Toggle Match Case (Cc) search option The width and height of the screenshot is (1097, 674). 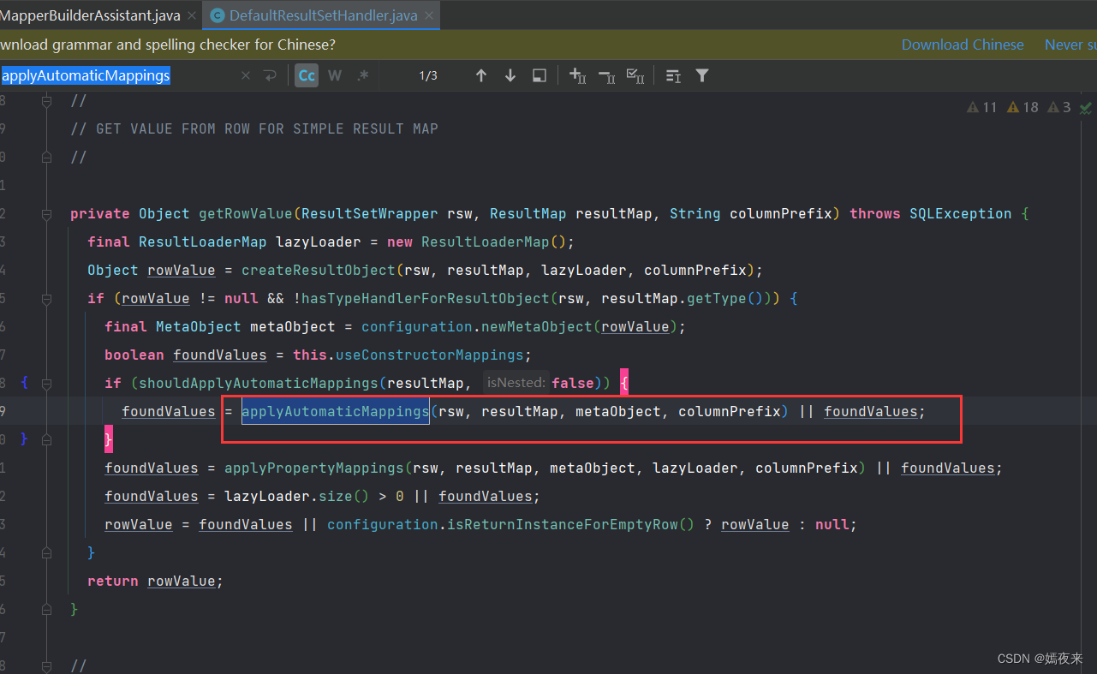pyautogui.click(x=307, y=75)
